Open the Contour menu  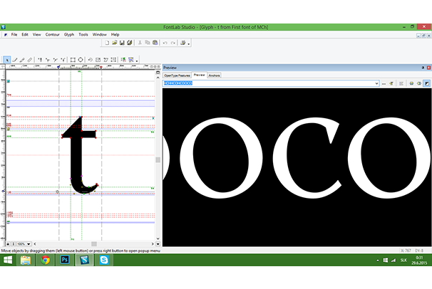tap(53, 34)
